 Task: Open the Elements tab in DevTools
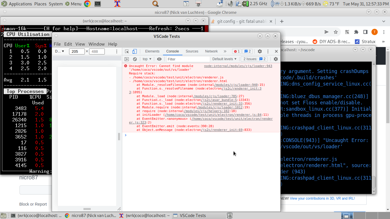152,51
